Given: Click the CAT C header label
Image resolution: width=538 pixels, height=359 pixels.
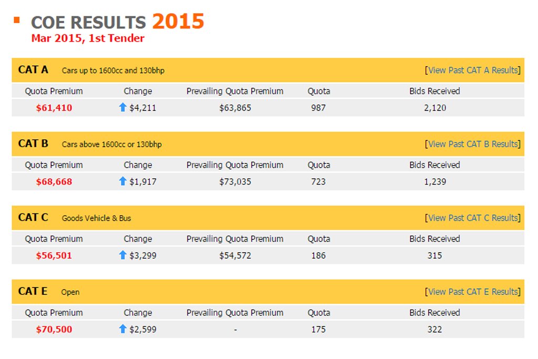Looking at the screenshot, I should pos(33,217).
